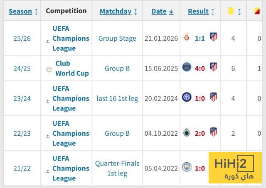Toggle the Matchday sort arrow
This screenshot has width=266, height=188.
pos(135,12)
